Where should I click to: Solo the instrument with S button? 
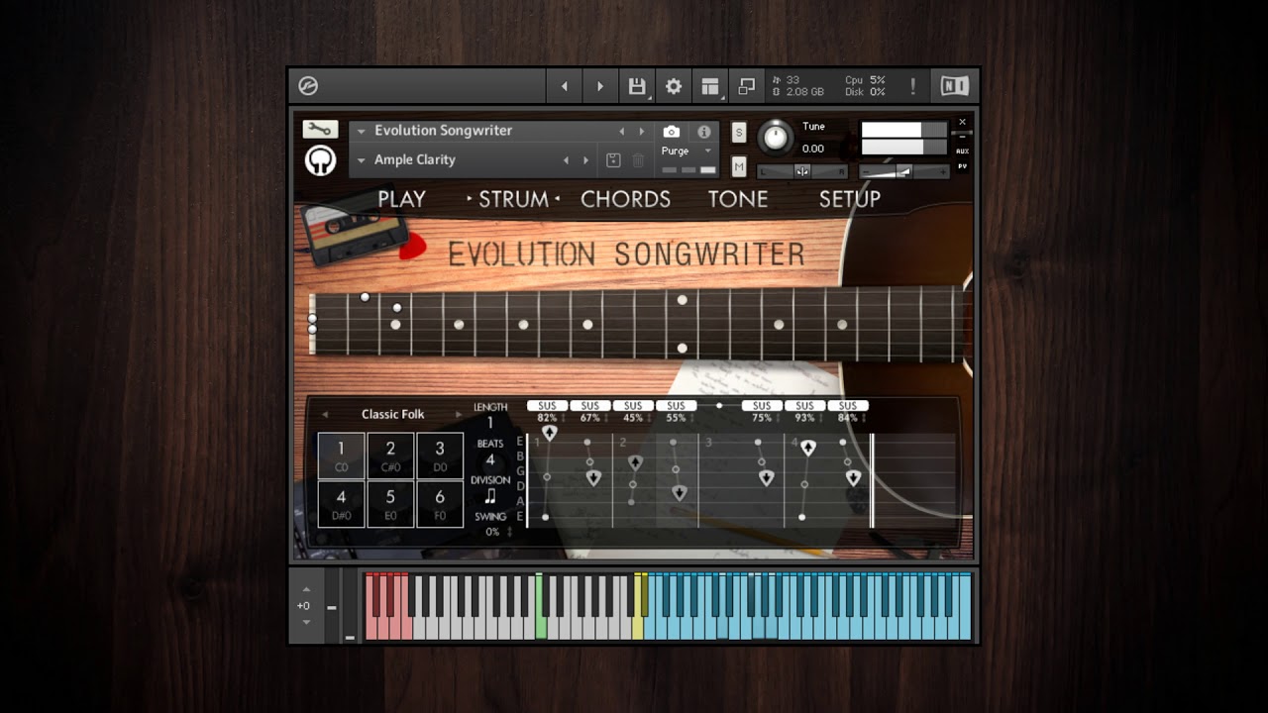click(739, 133)
